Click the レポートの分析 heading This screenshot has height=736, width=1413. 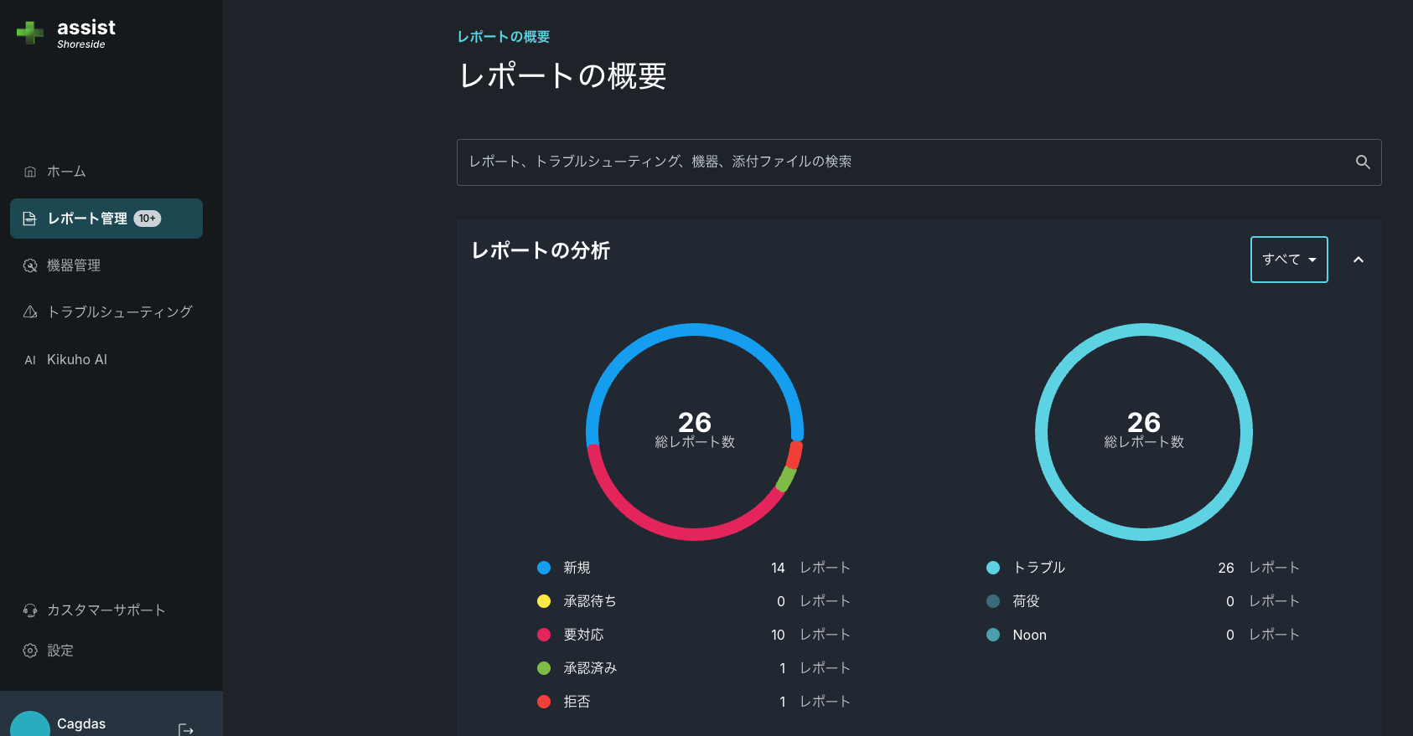541,250
